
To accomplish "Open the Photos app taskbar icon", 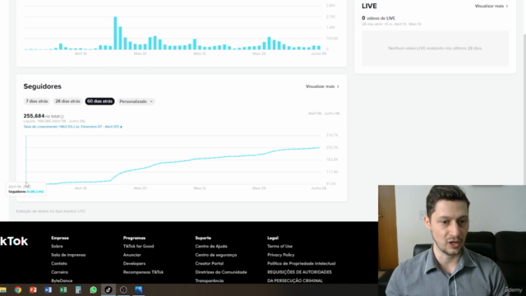I will tap(139, 290).
